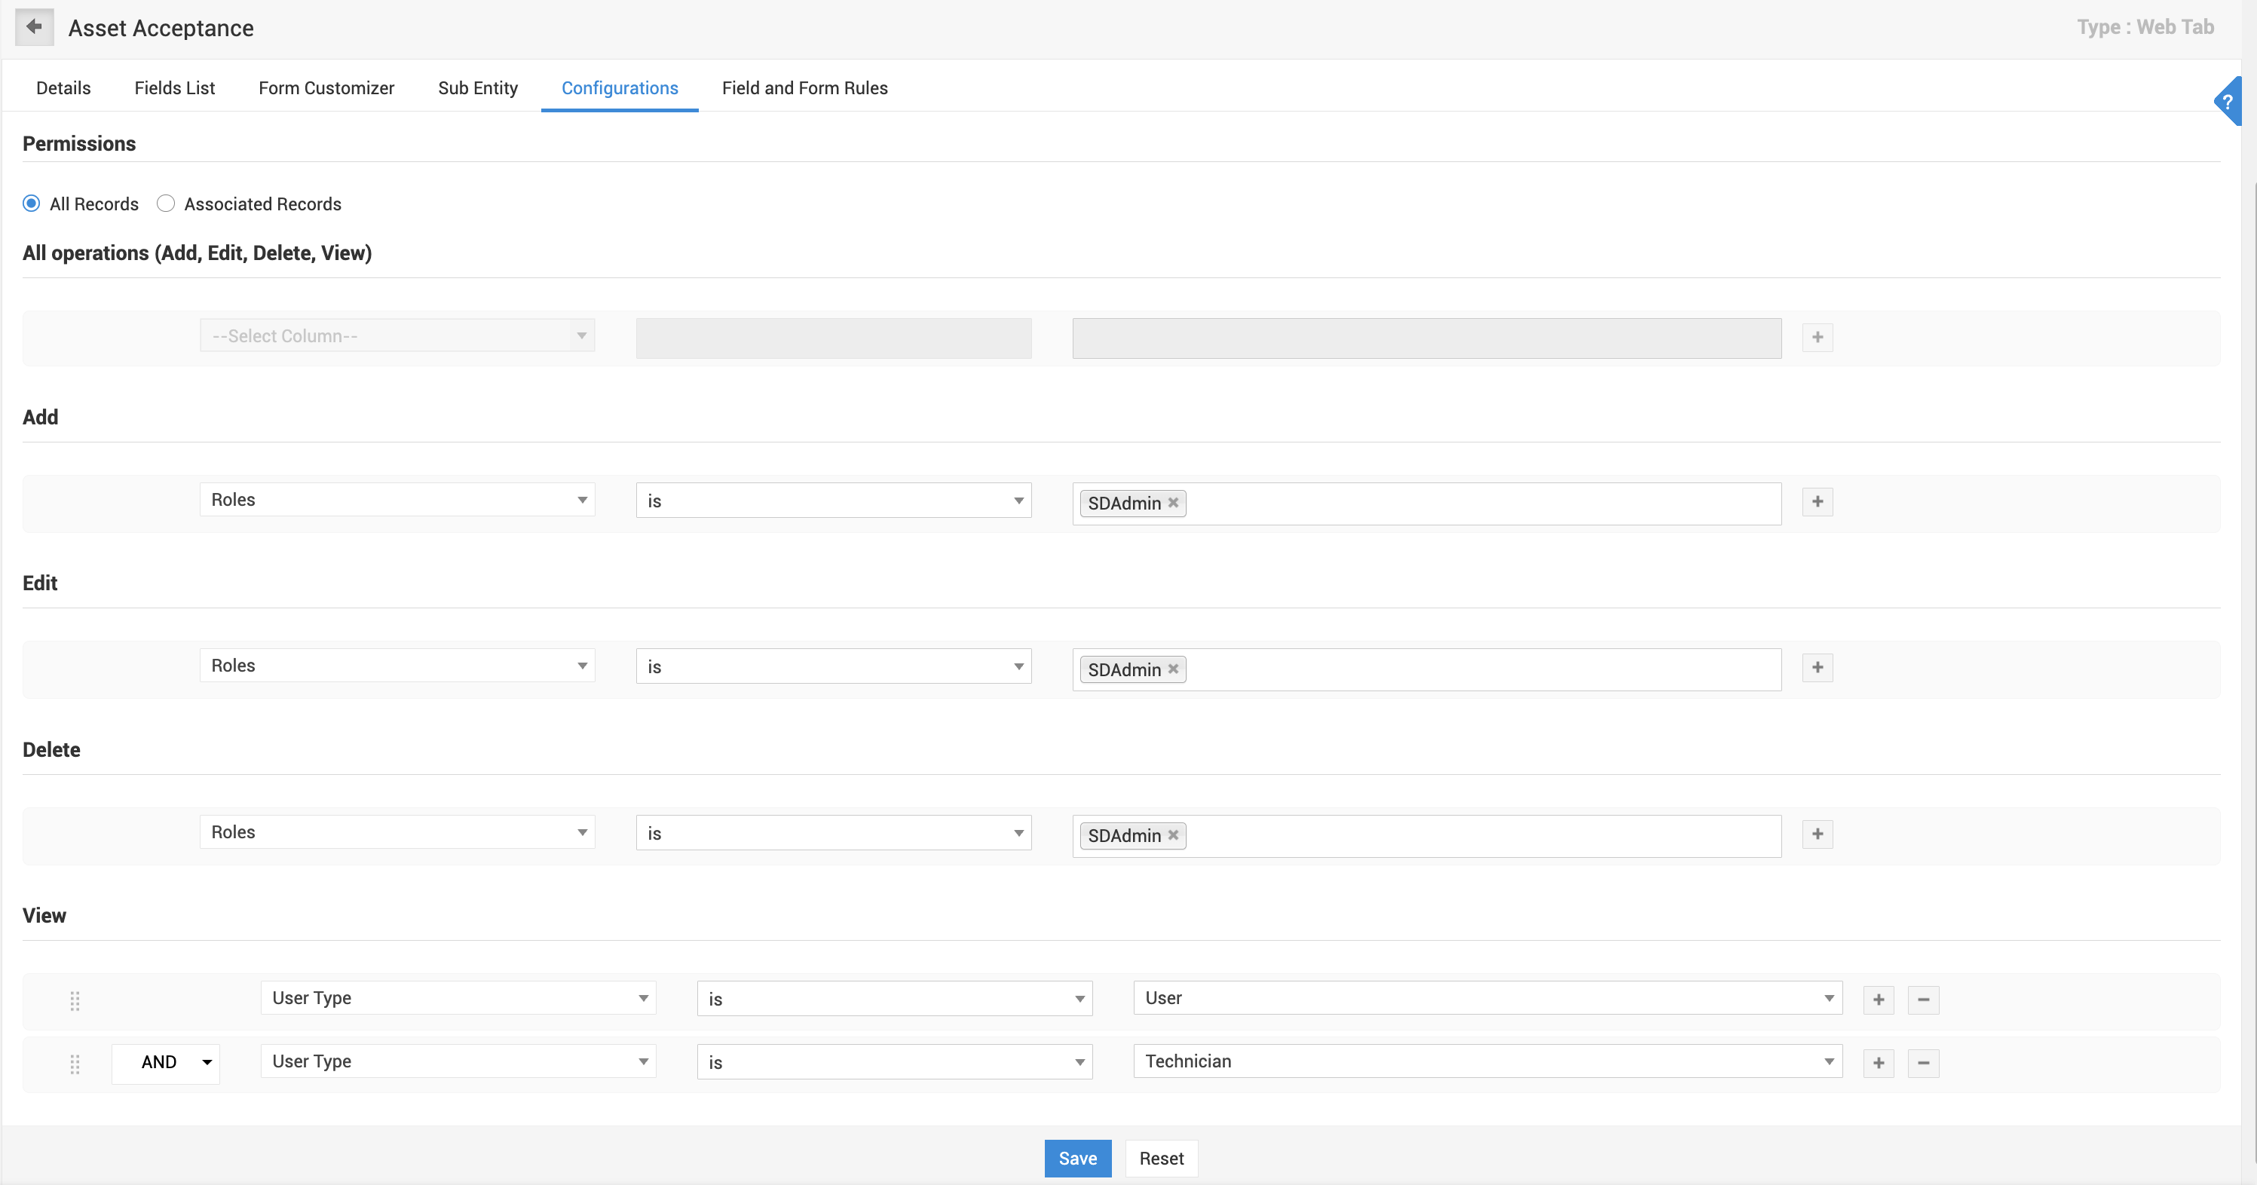
Task: Open Roles column dropdown in Add section
Action: pyautogui.click(x=397, y=500)
